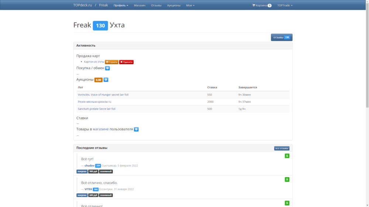Expand the Профиль dropdown menu
The image size is (369, 207).
click(x=121, y=6)
